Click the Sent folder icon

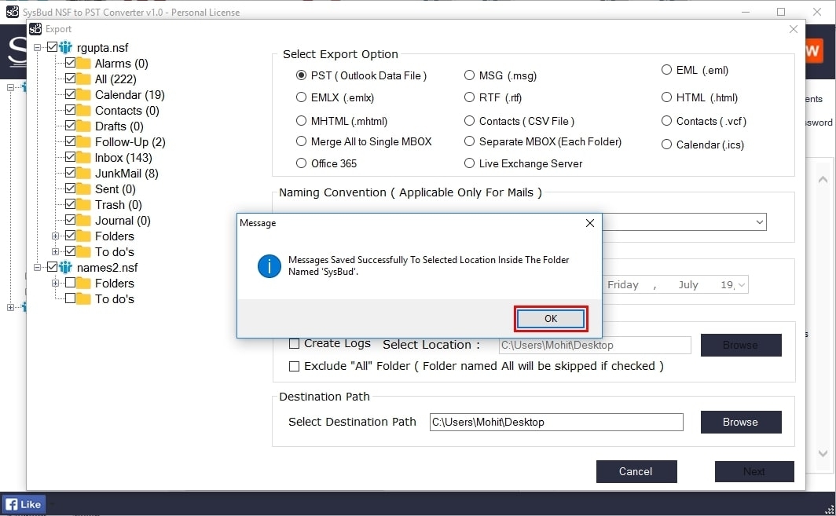point(83,189)
